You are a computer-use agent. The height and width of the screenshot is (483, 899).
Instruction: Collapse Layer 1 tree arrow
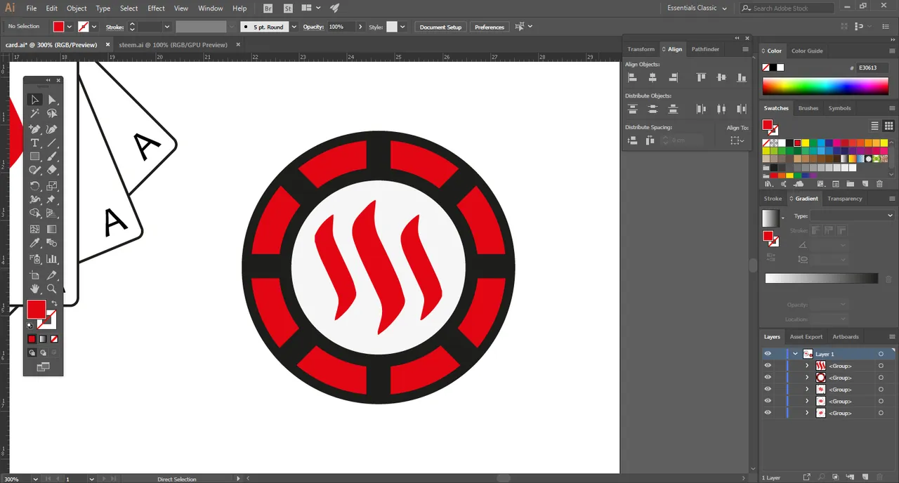(x=795, y=354)
